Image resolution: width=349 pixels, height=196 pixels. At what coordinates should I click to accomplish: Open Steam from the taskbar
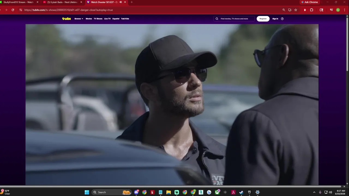coord(241,192)
